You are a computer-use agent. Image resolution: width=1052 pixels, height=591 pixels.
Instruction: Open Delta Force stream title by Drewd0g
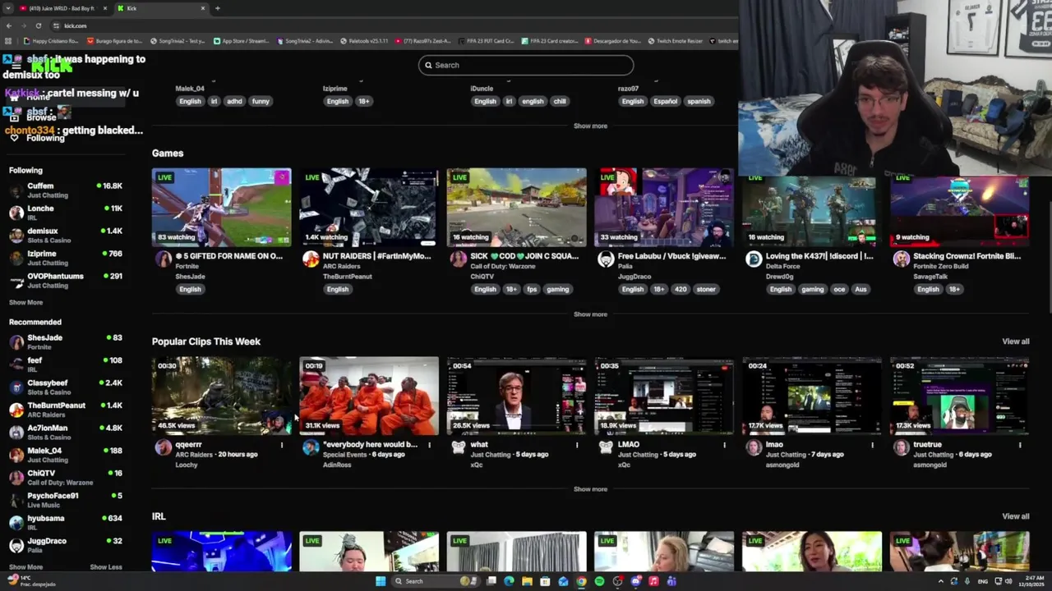point(819,256)
